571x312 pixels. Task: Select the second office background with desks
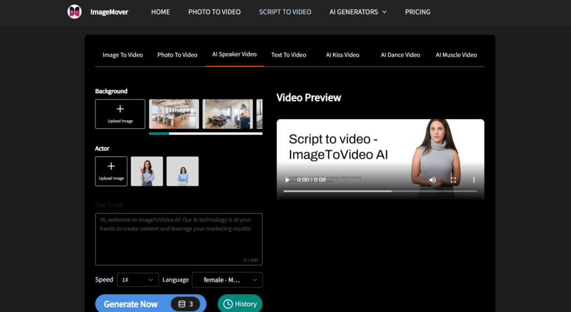pos(228,114)
